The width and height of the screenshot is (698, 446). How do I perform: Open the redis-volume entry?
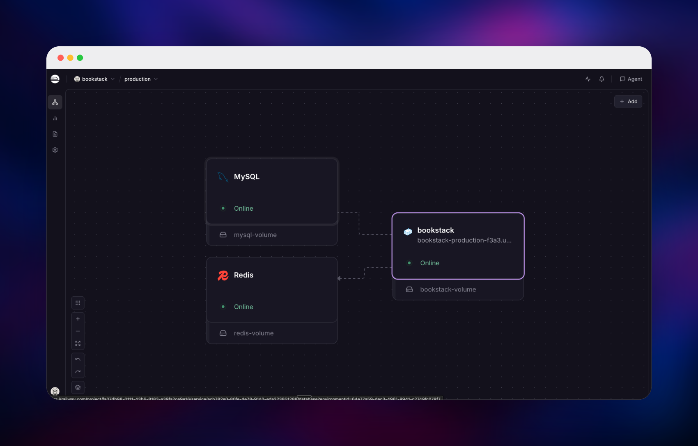(x=272, y=333)
